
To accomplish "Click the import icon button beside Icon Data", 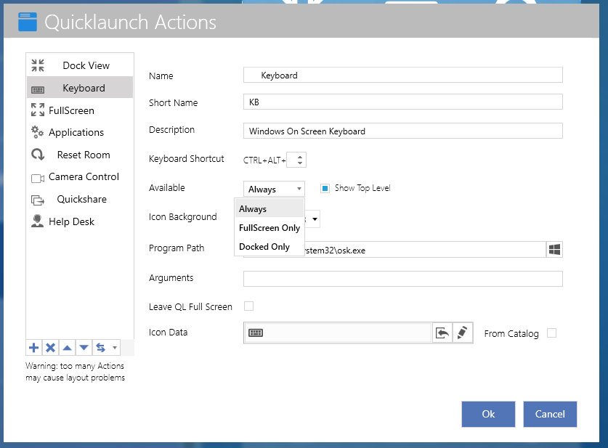I will click(x=442, y=333).
